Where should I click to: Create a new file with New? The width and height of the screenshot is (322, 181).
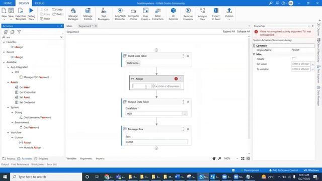point(4,14)
